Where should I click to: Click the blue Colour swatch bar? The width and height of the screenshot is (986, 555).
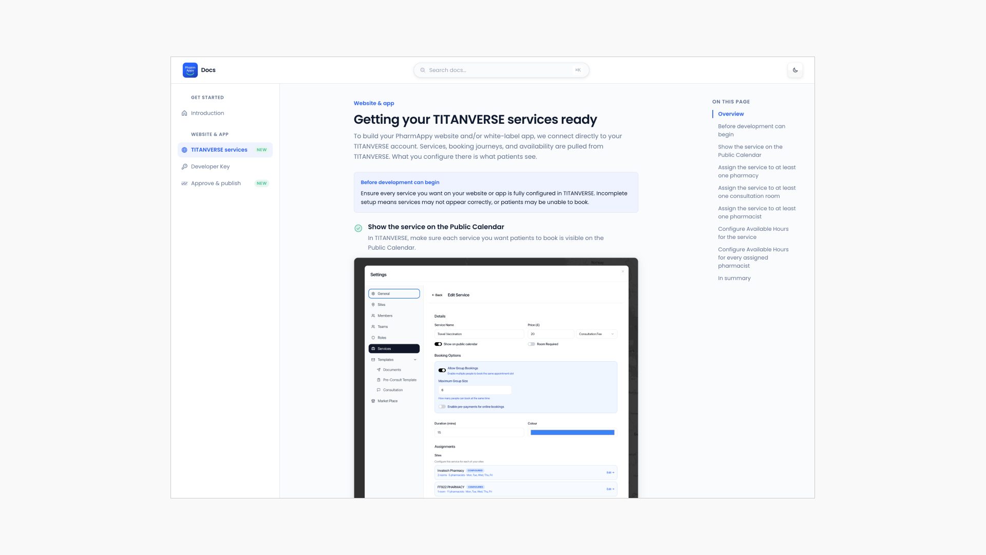(x=572, y=433)
